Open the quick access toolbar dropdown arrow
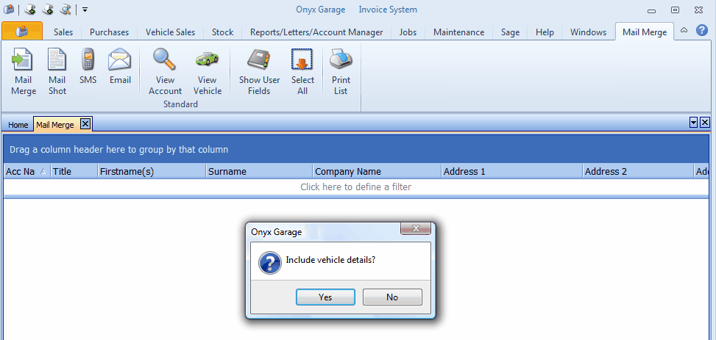This screenshot has width=716, height=340. point(85,9)
